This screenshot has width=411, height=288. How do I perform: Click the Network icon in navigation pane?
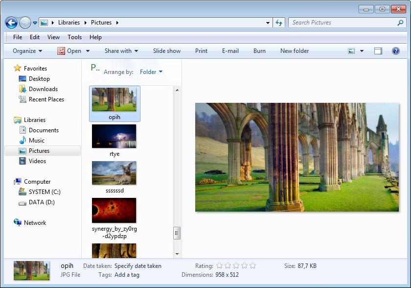[x=18, y=223]
